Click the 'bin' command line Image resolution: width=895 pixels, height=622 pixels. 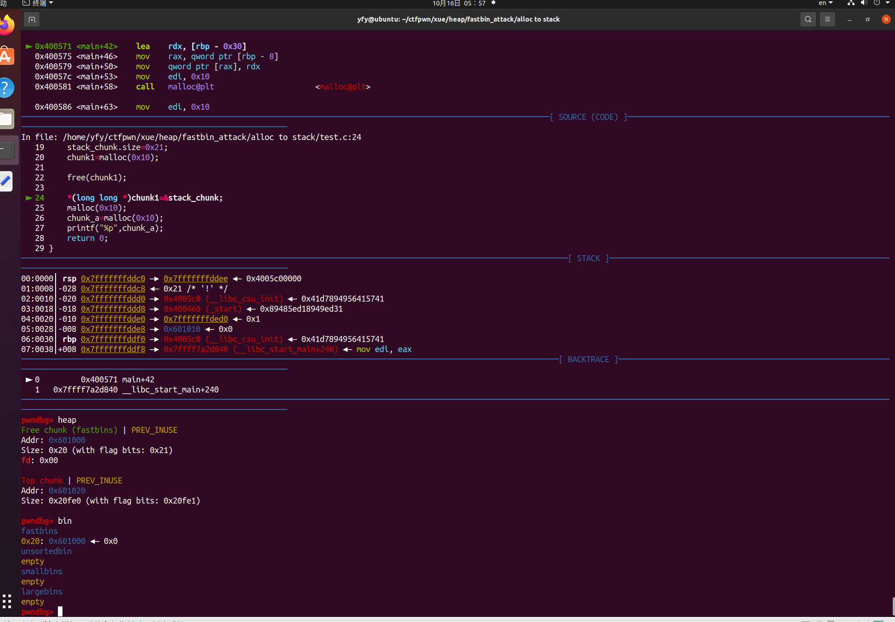[46, 521]
